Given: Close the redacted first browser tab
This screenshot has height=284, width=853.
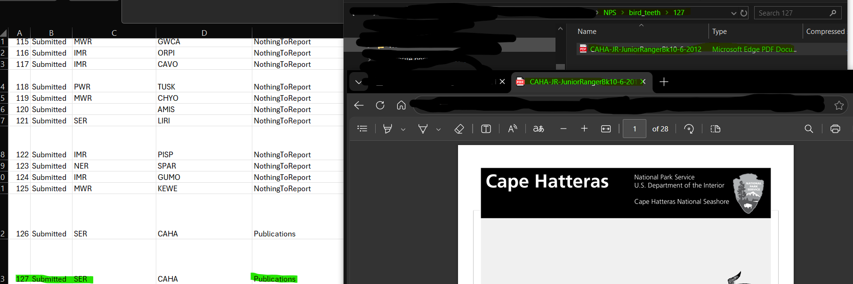Looking at the screenshot, I should coord(502,81).
